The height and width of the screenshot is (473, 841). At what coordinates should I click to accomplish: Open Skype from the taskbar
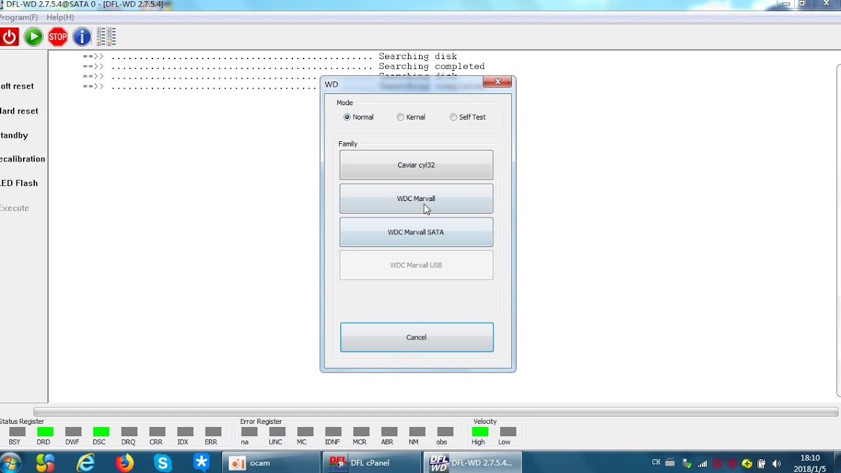(163, 463)
